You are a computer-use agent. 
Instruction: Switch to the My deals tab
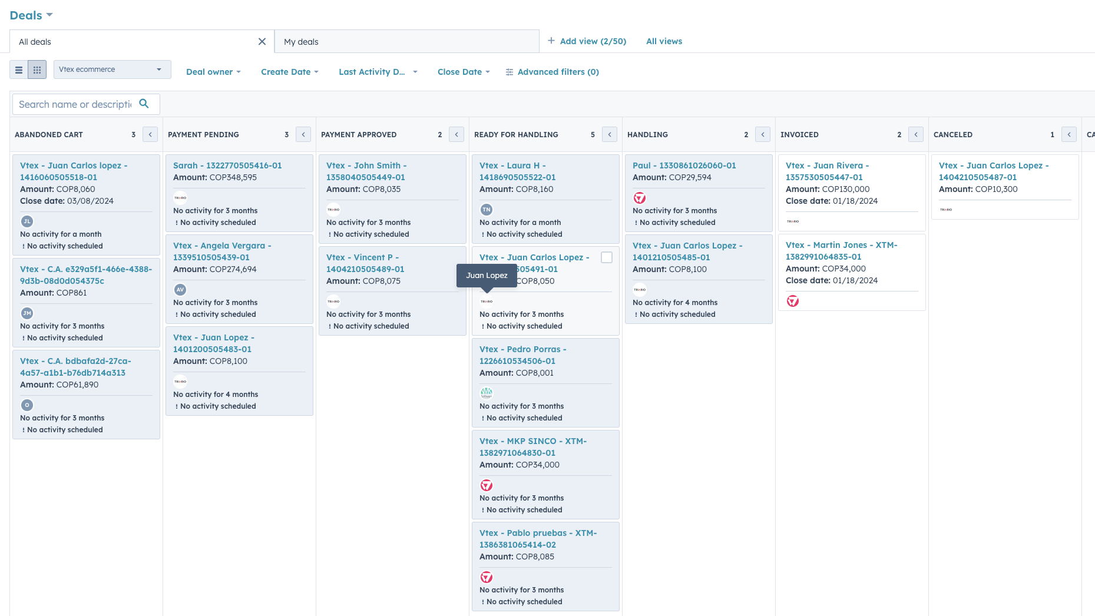point(301,41)
